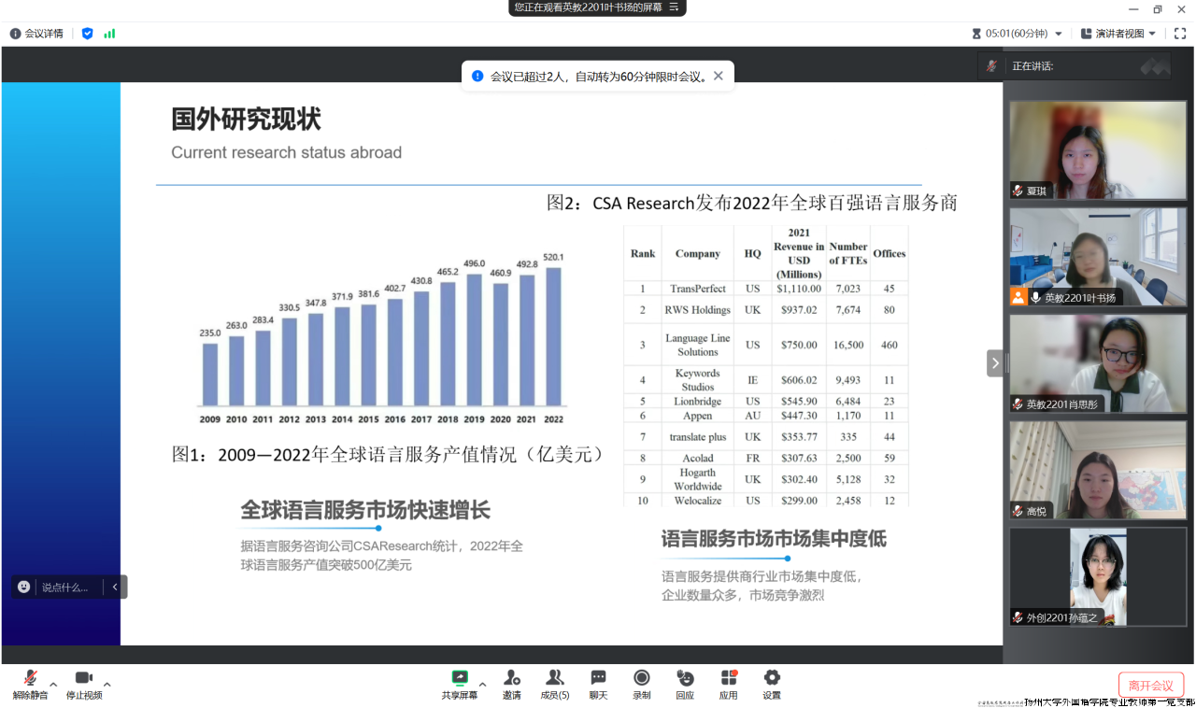The height and width of the screenshot is (708, 1196).
Task: Toggle 共享屏幕 screen sharing
Action: [459, 683]
